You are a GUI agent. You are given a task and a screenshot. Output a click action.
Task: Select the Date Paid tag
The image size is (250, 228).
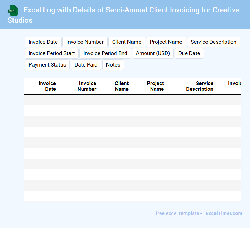point(86,65)
